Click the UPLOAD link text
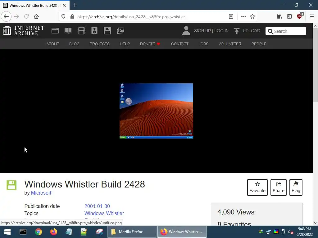Viewport: 318px width, 238px height. click(x=252, y=31)
